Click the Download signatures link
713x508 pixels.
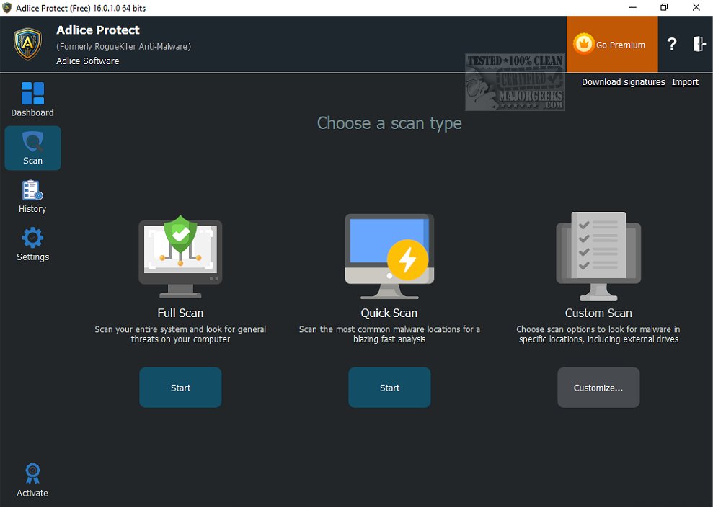pyautogui.click(x=624, y=82)
